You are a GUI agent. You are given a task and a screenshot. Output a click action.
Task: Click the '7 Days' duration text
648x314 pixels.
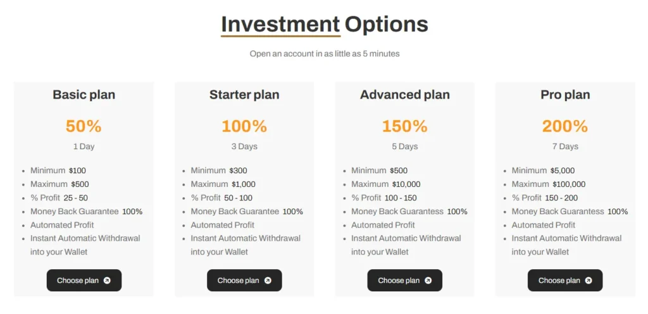(565, 147)
